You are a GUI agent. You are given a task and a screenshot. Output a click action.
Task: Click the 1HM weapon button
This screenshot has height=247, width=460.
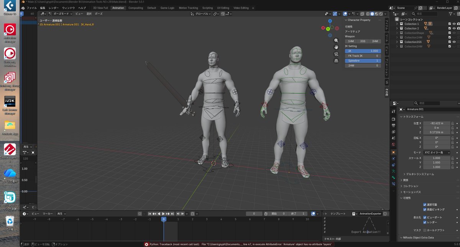350,41
